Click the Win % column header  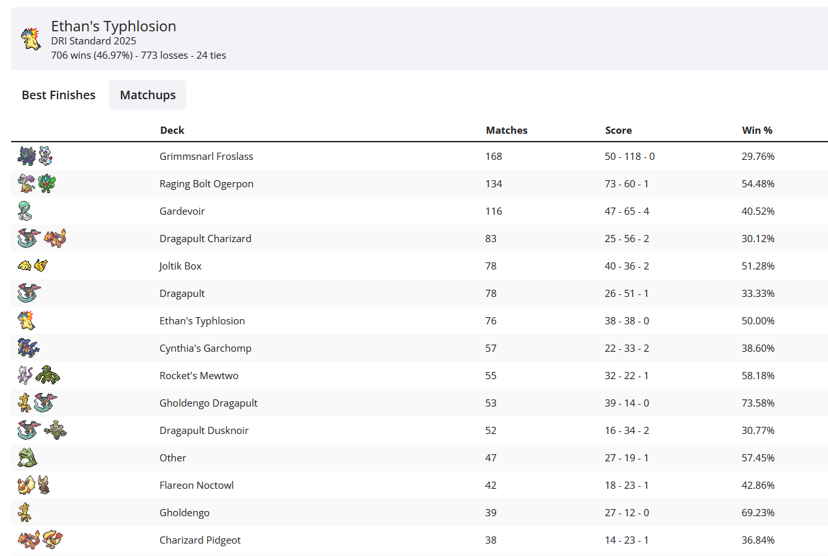(x=757, y=131)
